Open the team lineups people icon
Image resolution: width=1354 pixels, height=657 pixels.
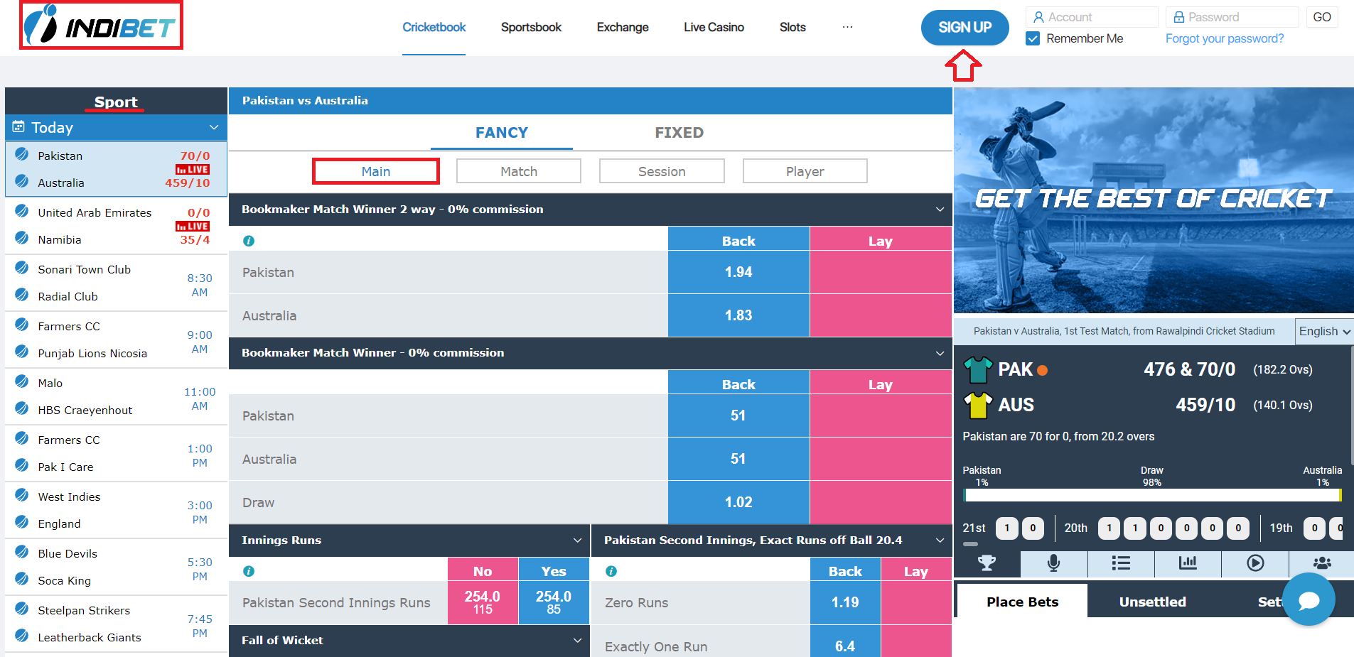tap(1322, 563)
